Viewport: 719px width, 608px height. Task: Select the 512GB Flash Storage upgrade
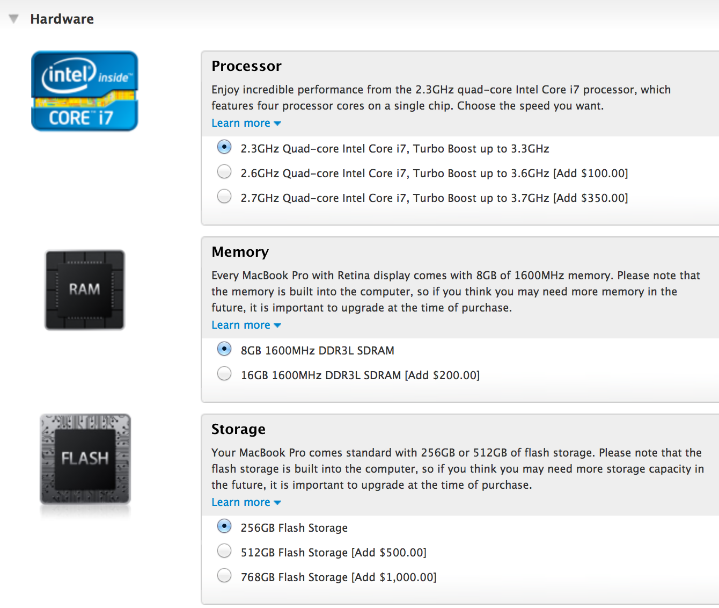click(224, 551)
